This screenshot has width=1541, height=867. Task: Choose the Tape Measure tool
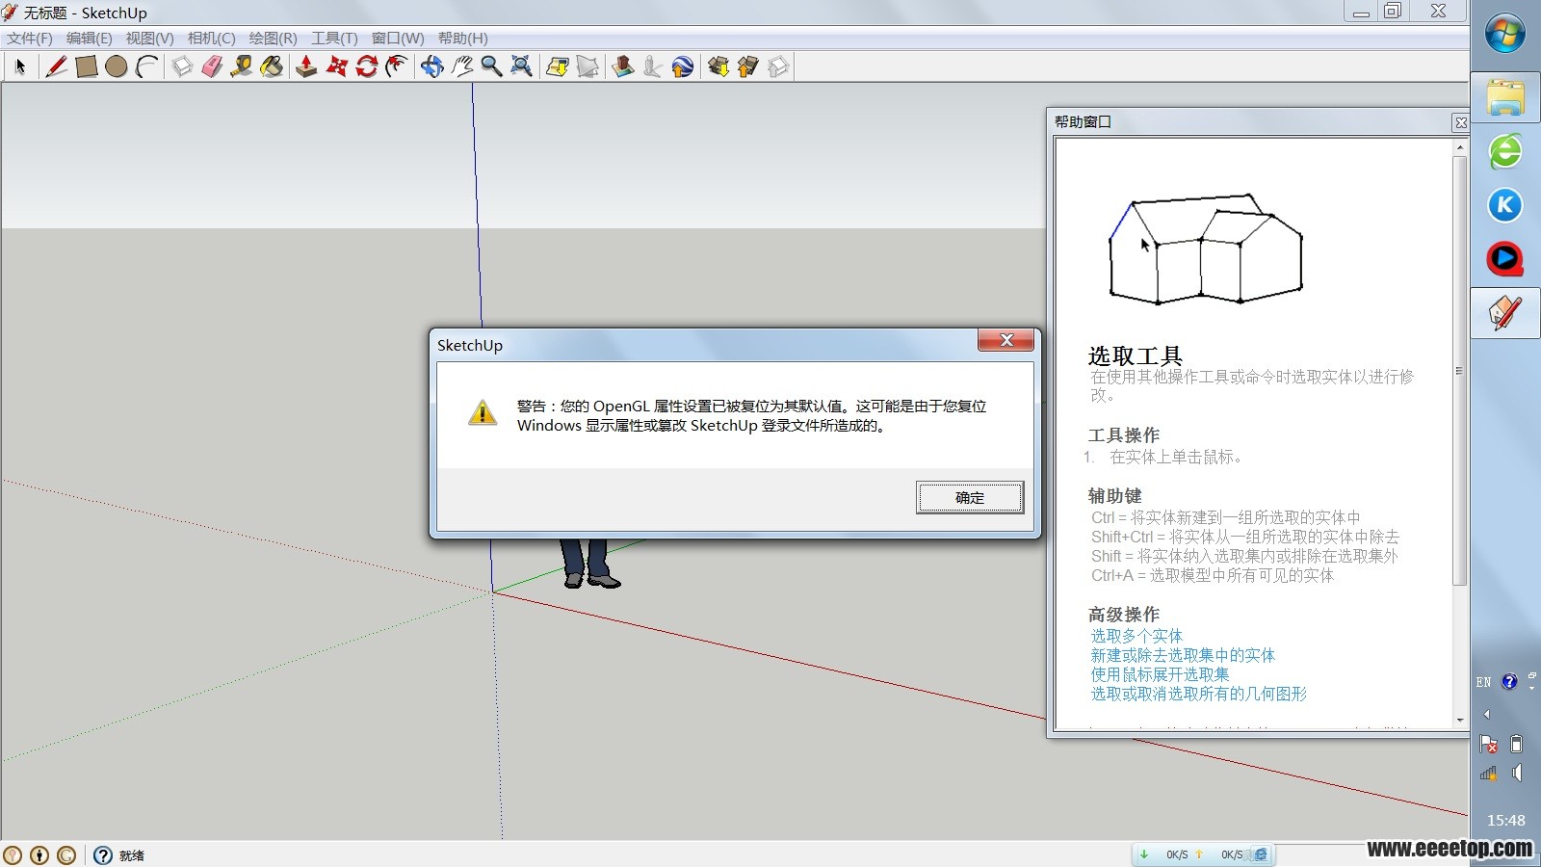[x=242, y=66]
